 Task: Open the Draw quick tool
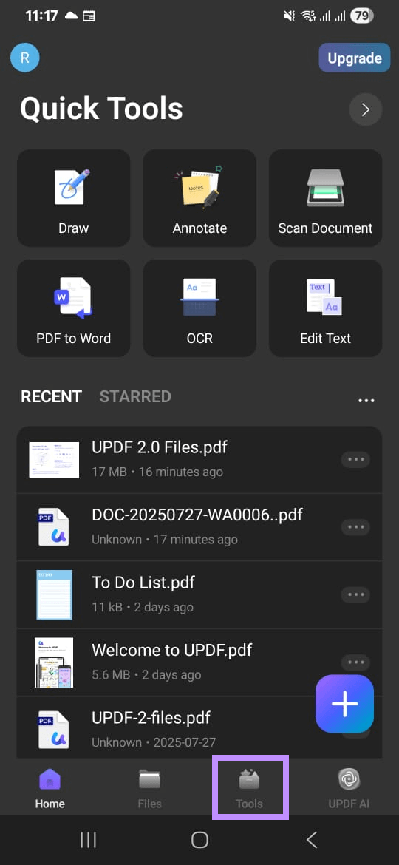(x=74, y=198)
